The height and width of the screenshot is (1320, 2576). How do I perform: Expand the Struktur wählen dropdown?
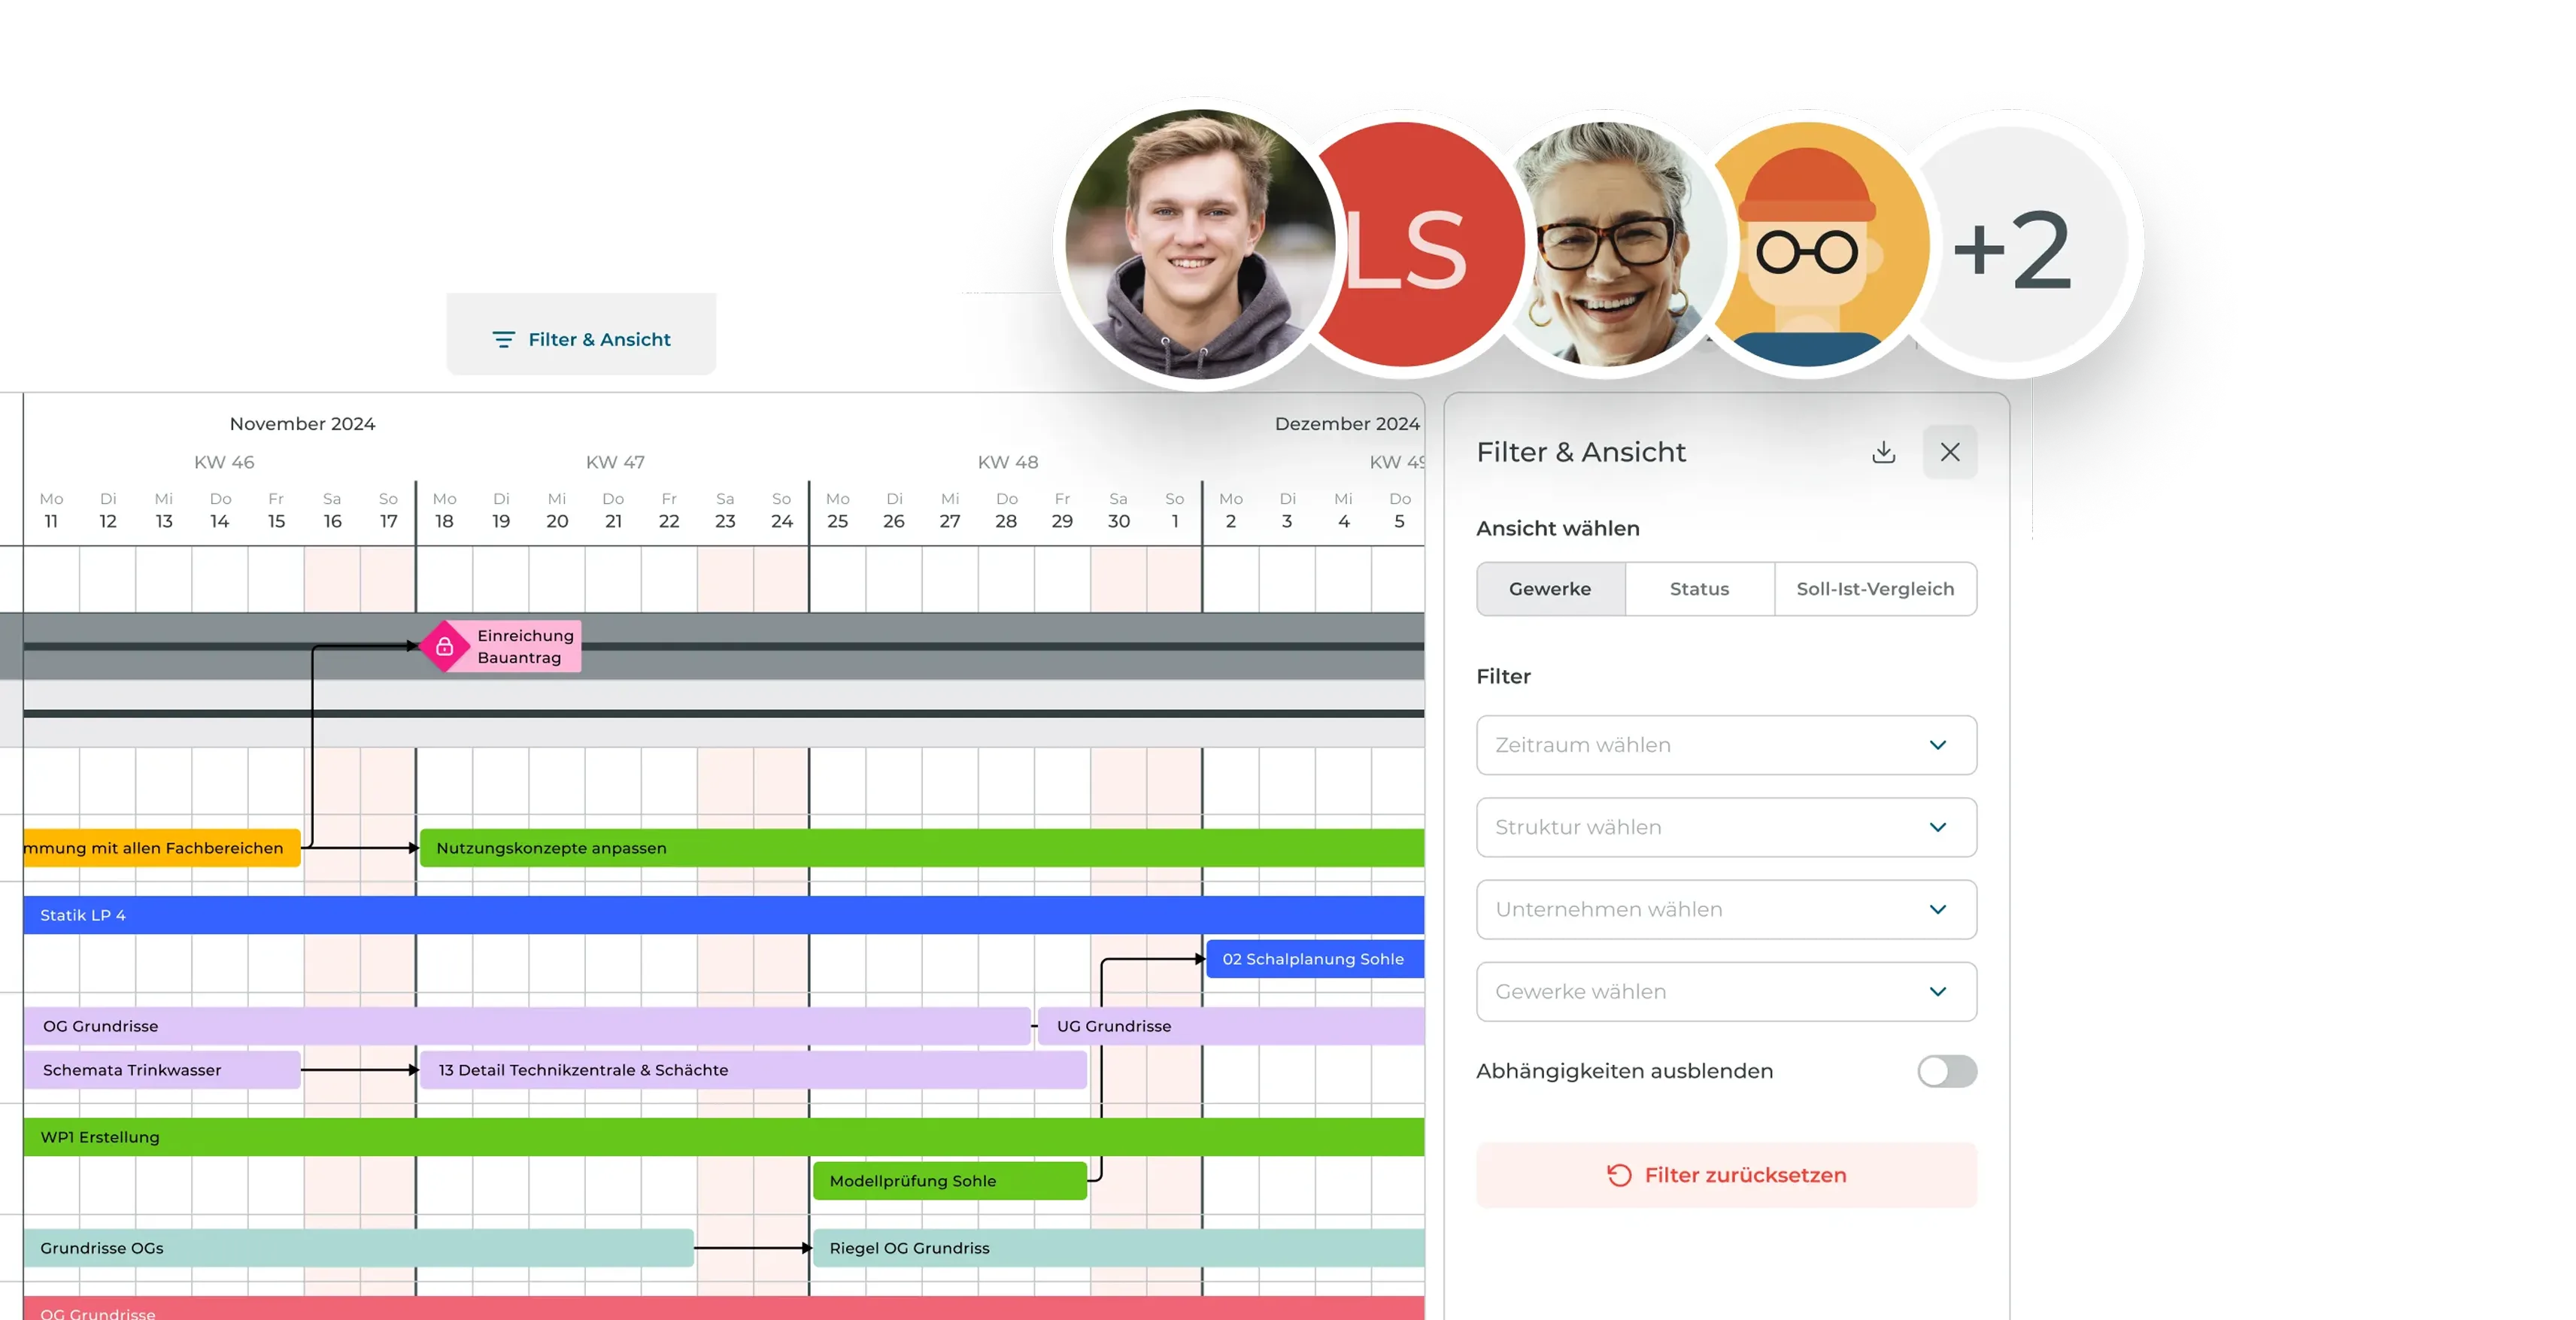pos(1725,827)
